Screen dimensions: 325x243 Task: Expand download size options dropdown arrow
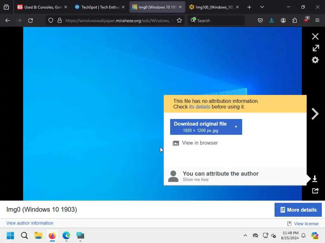tap(236, 127)
